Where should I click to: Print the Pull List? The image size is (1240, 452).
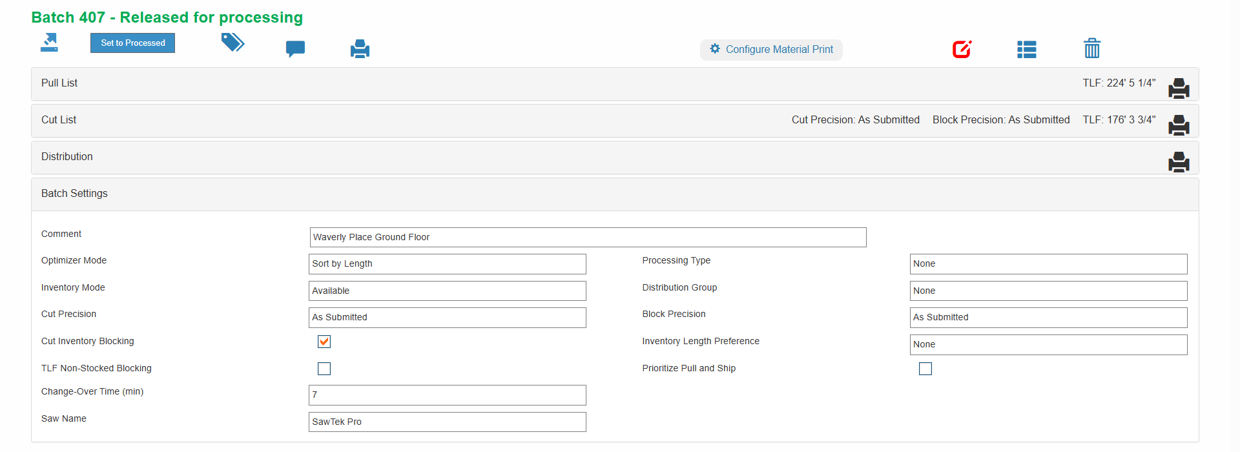[x=1178, y=88]
